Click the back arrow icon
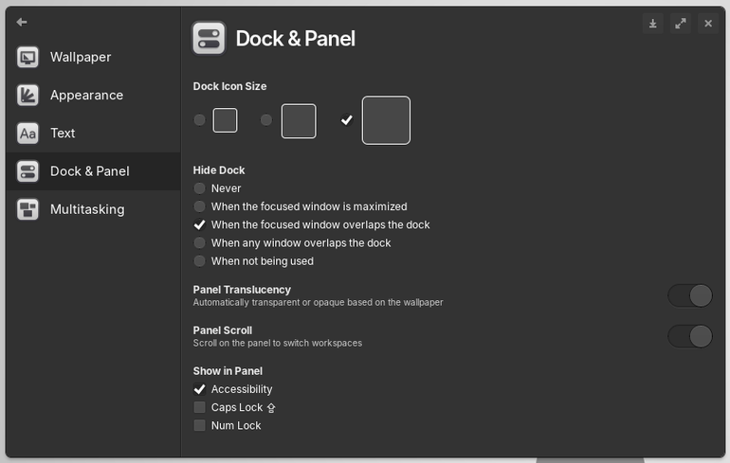 point(22,22)
